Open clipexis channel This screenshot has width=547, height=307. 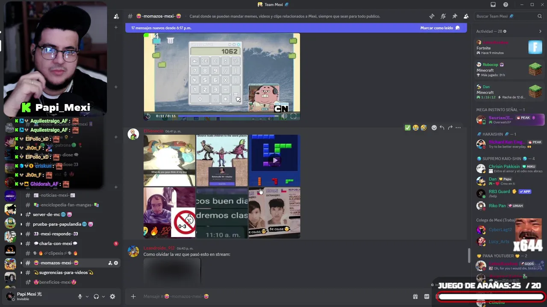(x=70, y=253)
